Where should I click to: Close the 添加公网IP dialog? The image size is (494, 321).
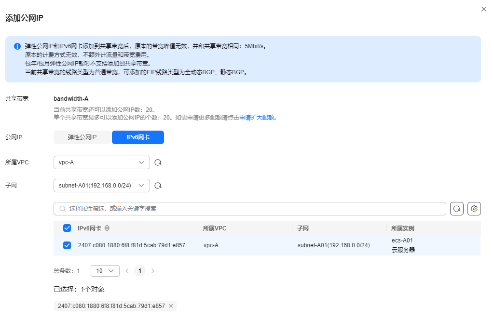click(x=483, y=9)
